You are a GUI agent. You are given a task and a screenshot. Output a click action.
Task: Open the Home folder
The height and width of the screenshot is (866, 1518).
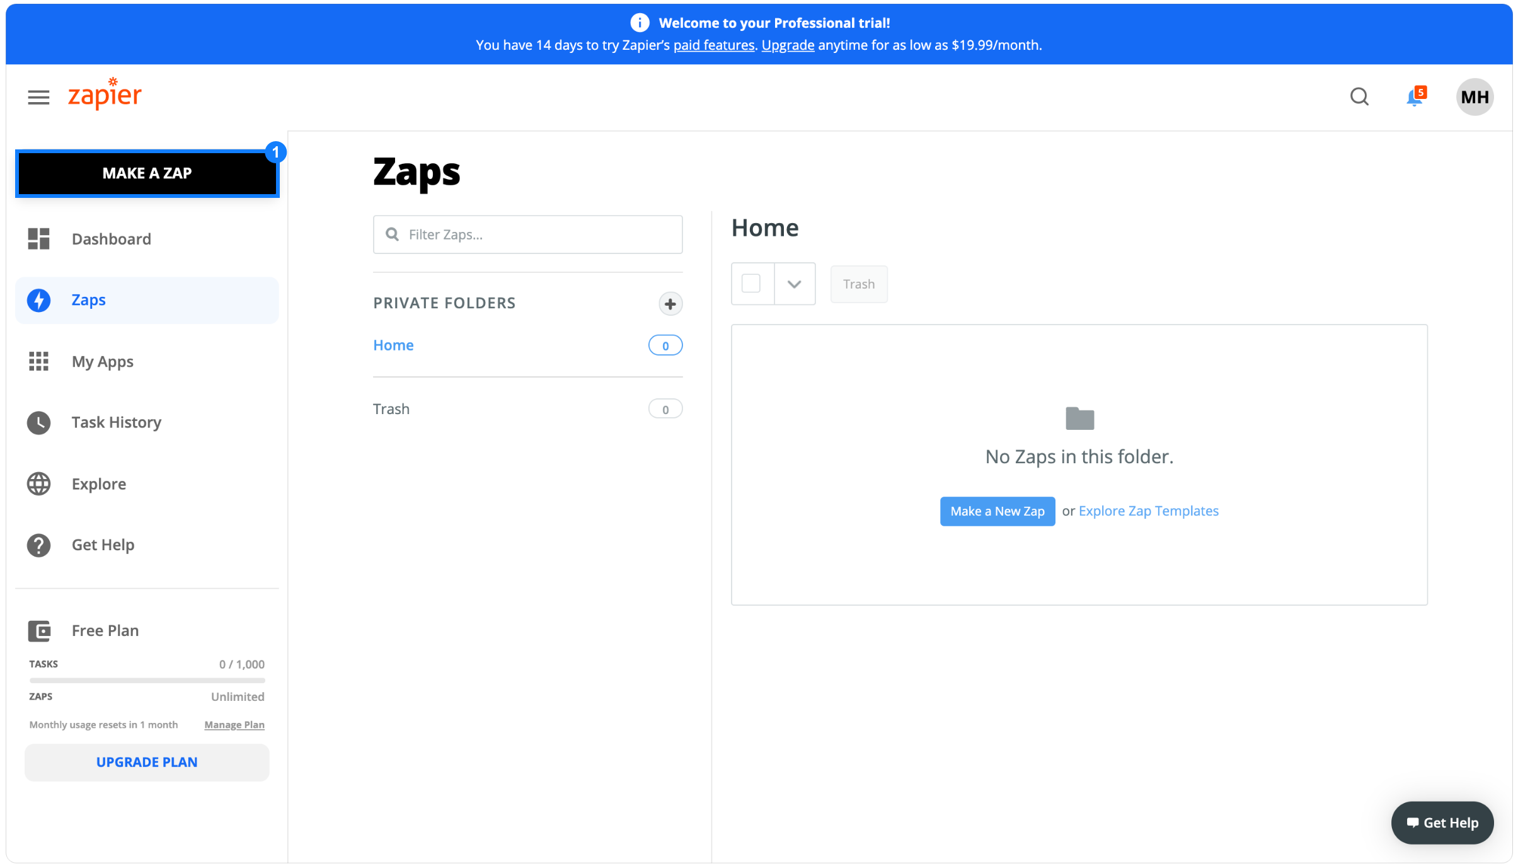click(393, 345)
